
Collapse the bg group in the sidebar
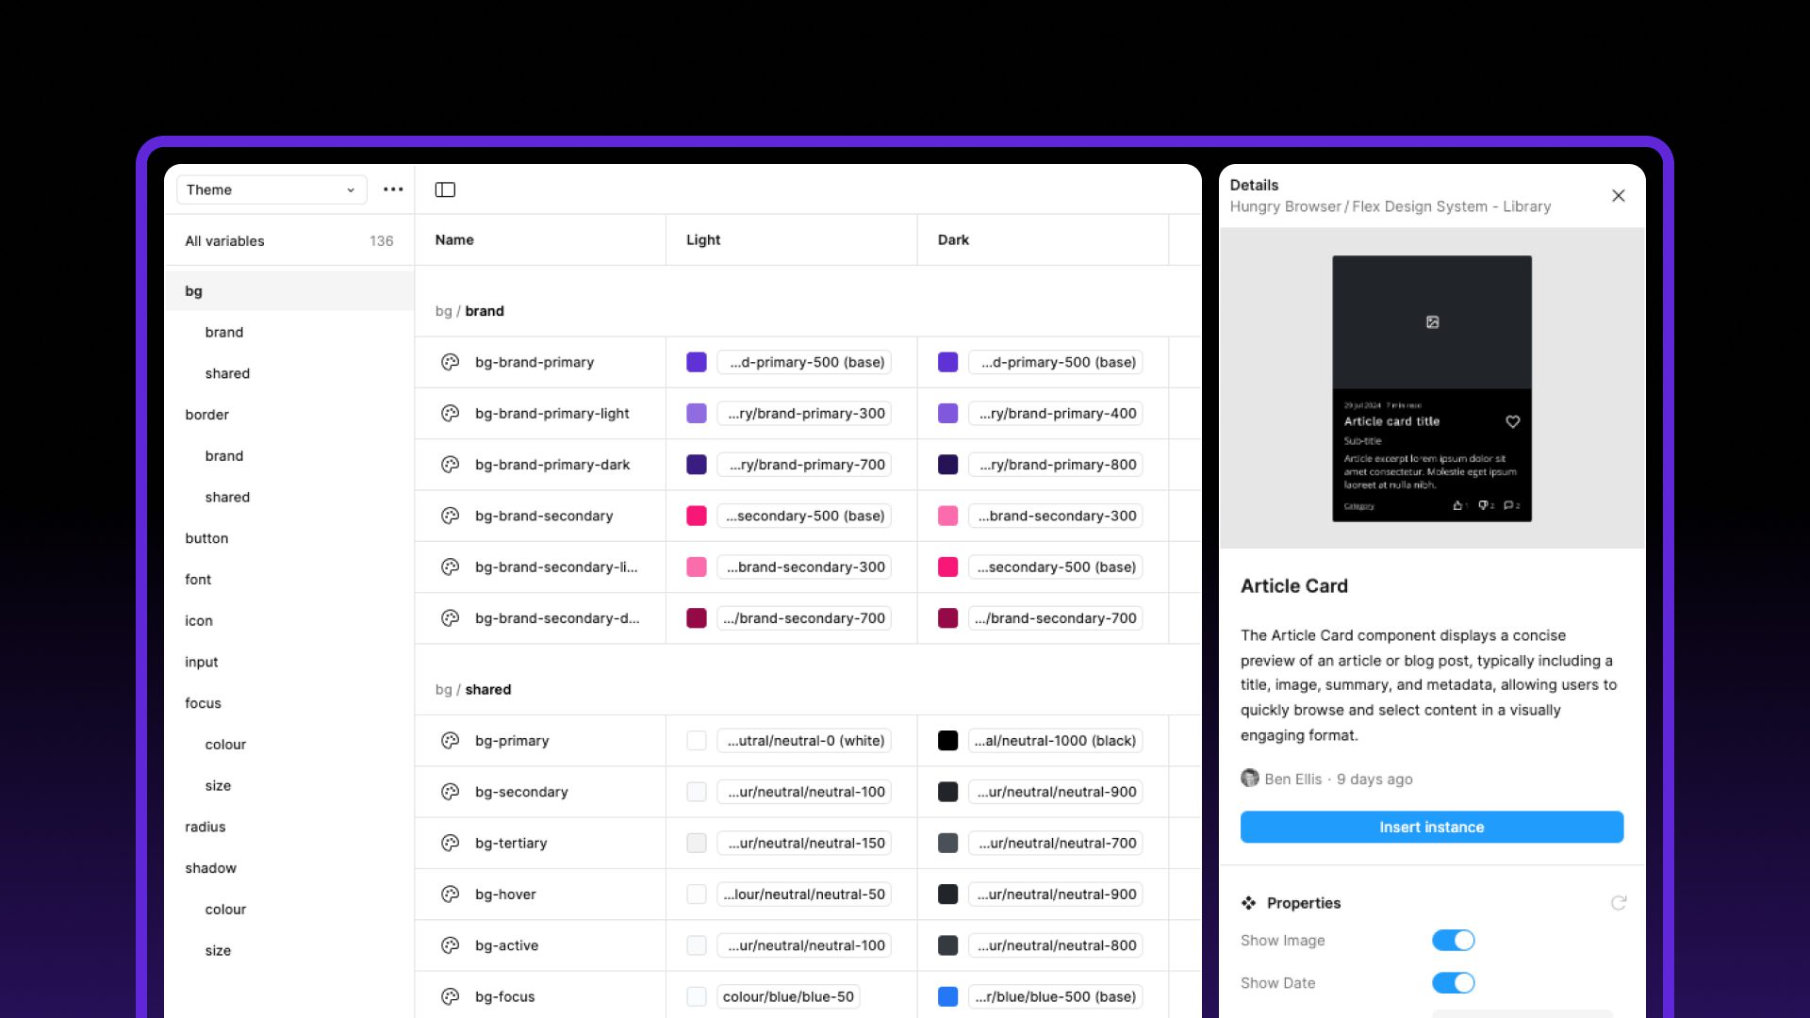tap(193, 290)
